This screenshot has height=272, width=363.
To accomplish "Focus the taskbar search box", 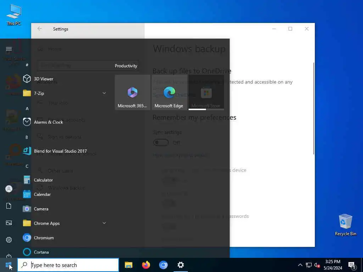I will coord(68,265).
